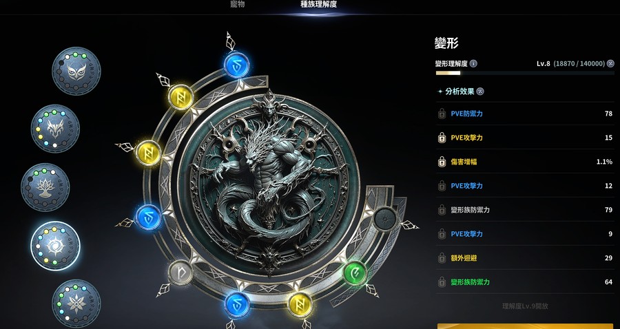
Task: Click the gold button at bottom right
Action: click(x=526, y=326)
